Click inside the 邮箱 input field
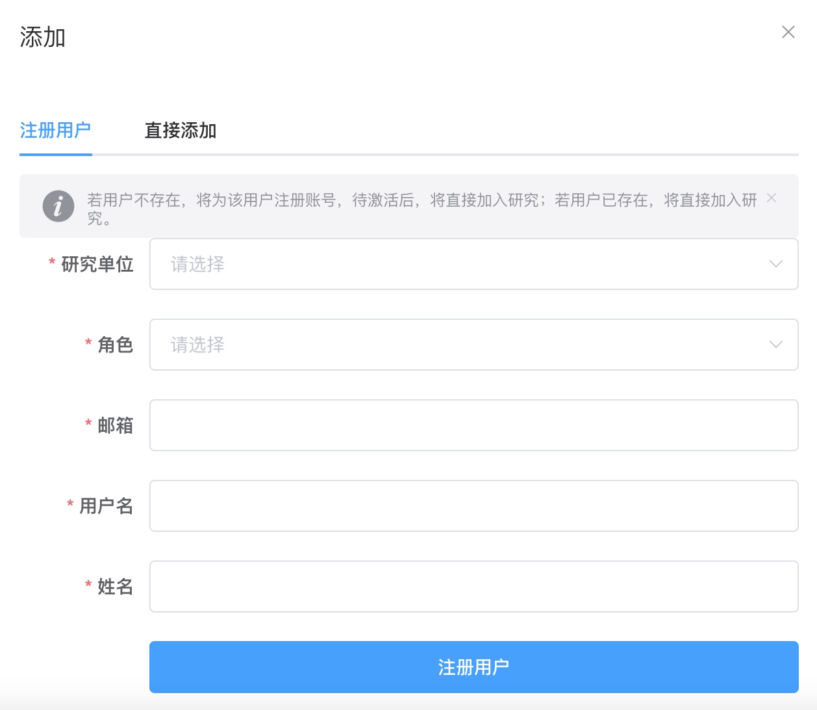This screenshot has width=817, height=710. click(473, 425)
